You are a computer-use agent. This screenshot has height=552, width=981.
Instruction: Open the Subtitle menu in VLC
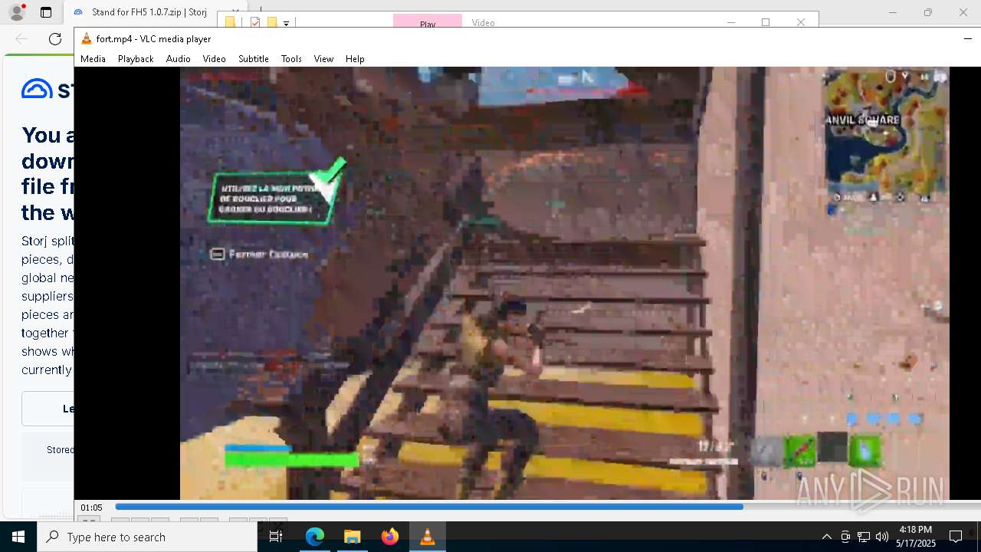[x=253, y=59]
